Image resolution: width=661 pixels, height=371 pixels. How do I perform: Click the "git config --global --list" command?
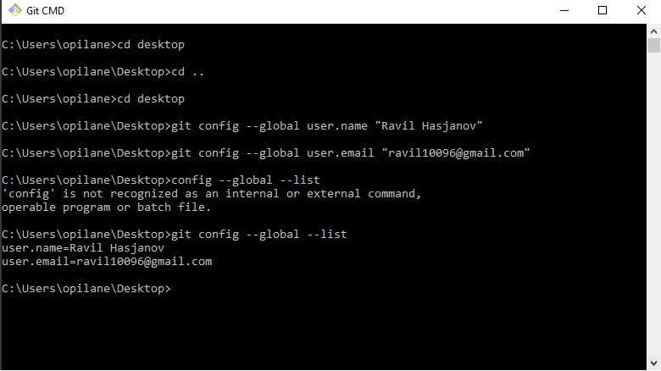(259, 234)
